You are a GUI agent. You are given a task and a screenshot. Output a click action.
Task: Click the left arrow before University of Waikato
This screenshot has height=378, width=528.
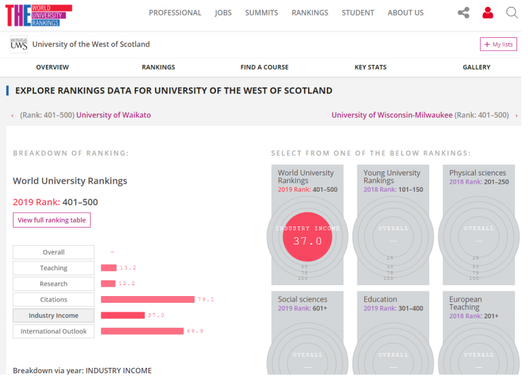coord(12,116)
